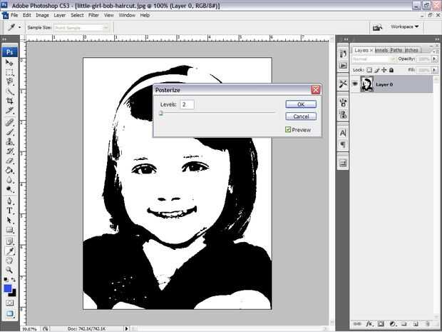Select the Blur tool
Viewport: 442px width, 332px height.
pos(9,180)
